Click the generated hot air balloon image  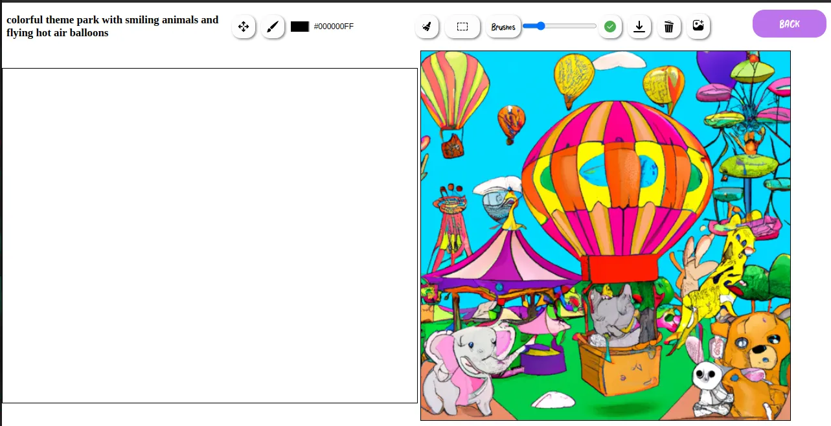pos(606,236)
